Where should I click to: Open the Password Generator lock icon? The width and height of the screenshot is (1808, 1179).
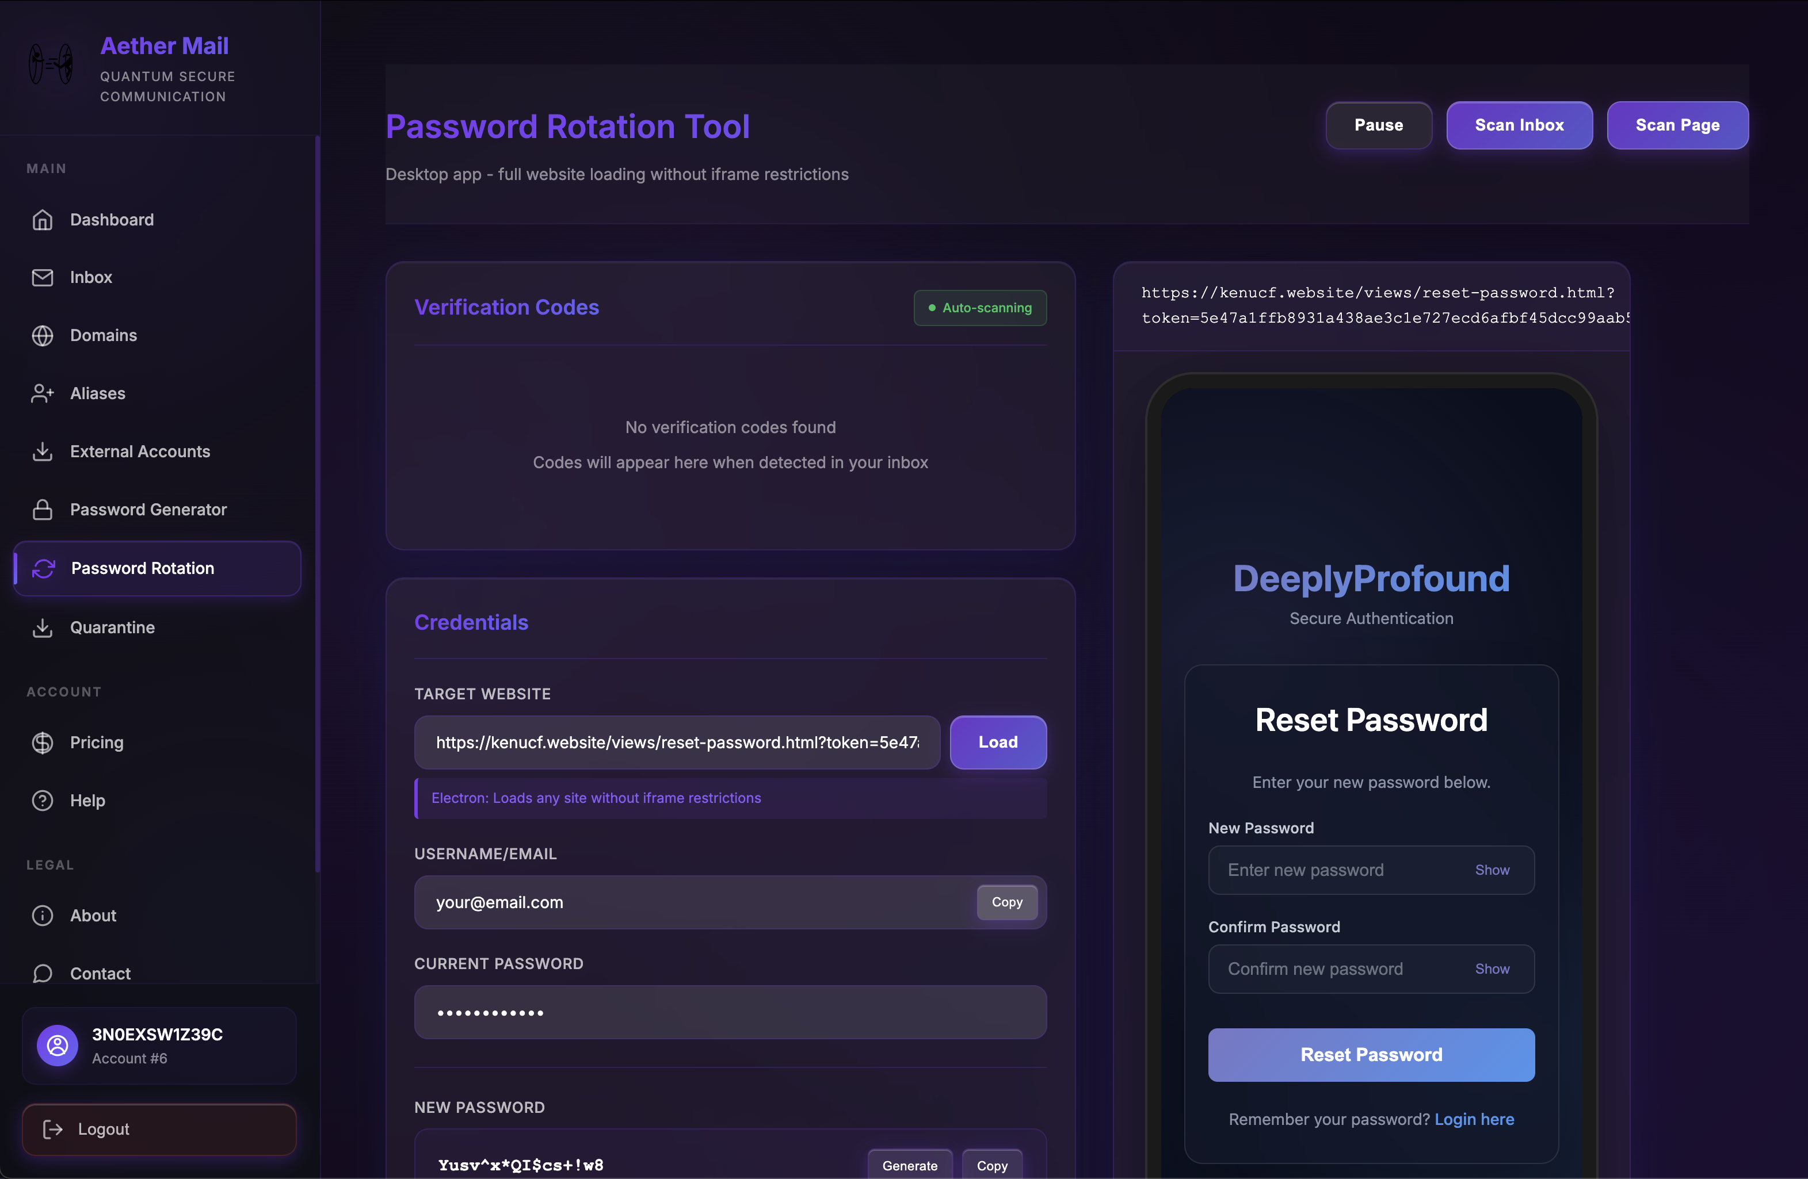click(43, 510)
